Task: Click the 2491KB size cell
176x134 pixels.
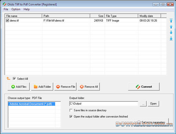Action: (98, 21)
